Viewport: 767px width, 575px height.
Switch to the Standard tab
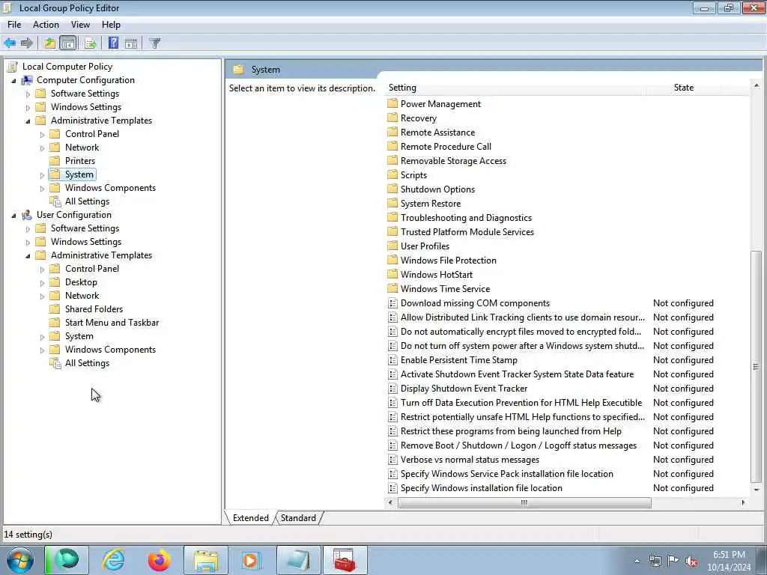pyautogui.click(x=298, y=518)
